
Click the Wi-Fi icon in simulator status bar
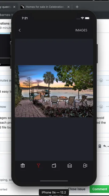click(x=82, y=18)
